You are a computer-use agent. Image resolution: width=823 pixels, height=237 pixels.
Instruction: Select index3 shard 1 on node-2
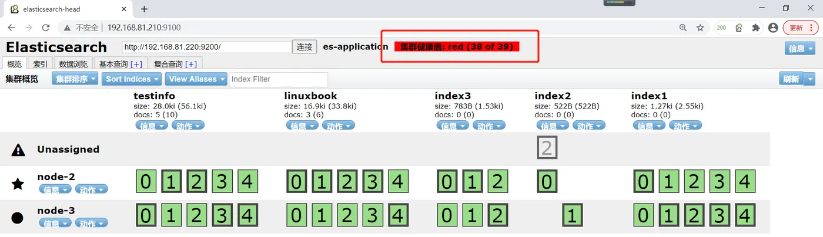click(472, 182)
